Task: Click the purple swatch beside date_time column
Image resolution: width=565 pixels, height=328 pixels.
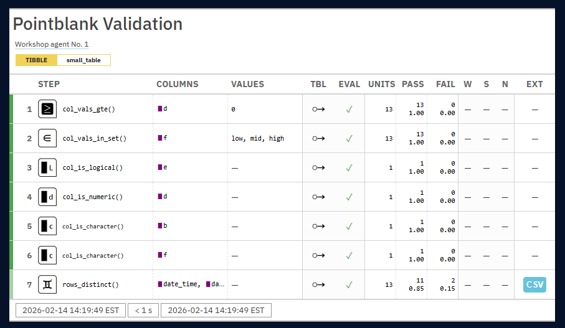Action: click(160, 284)
